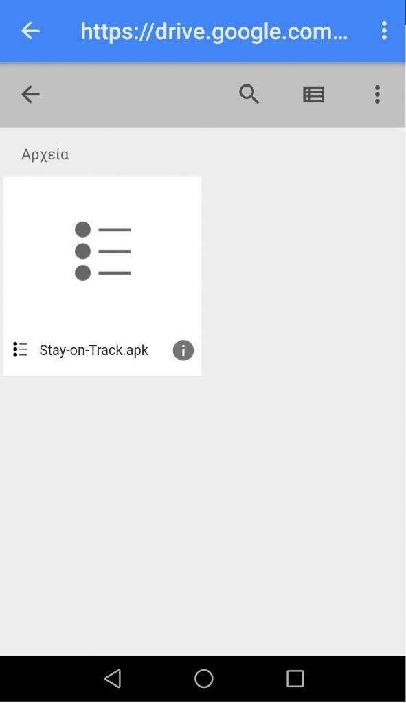This screenshot has width=406, height=703.
Task: Tap the drive.google.com URL text
Action: (214, 32)
